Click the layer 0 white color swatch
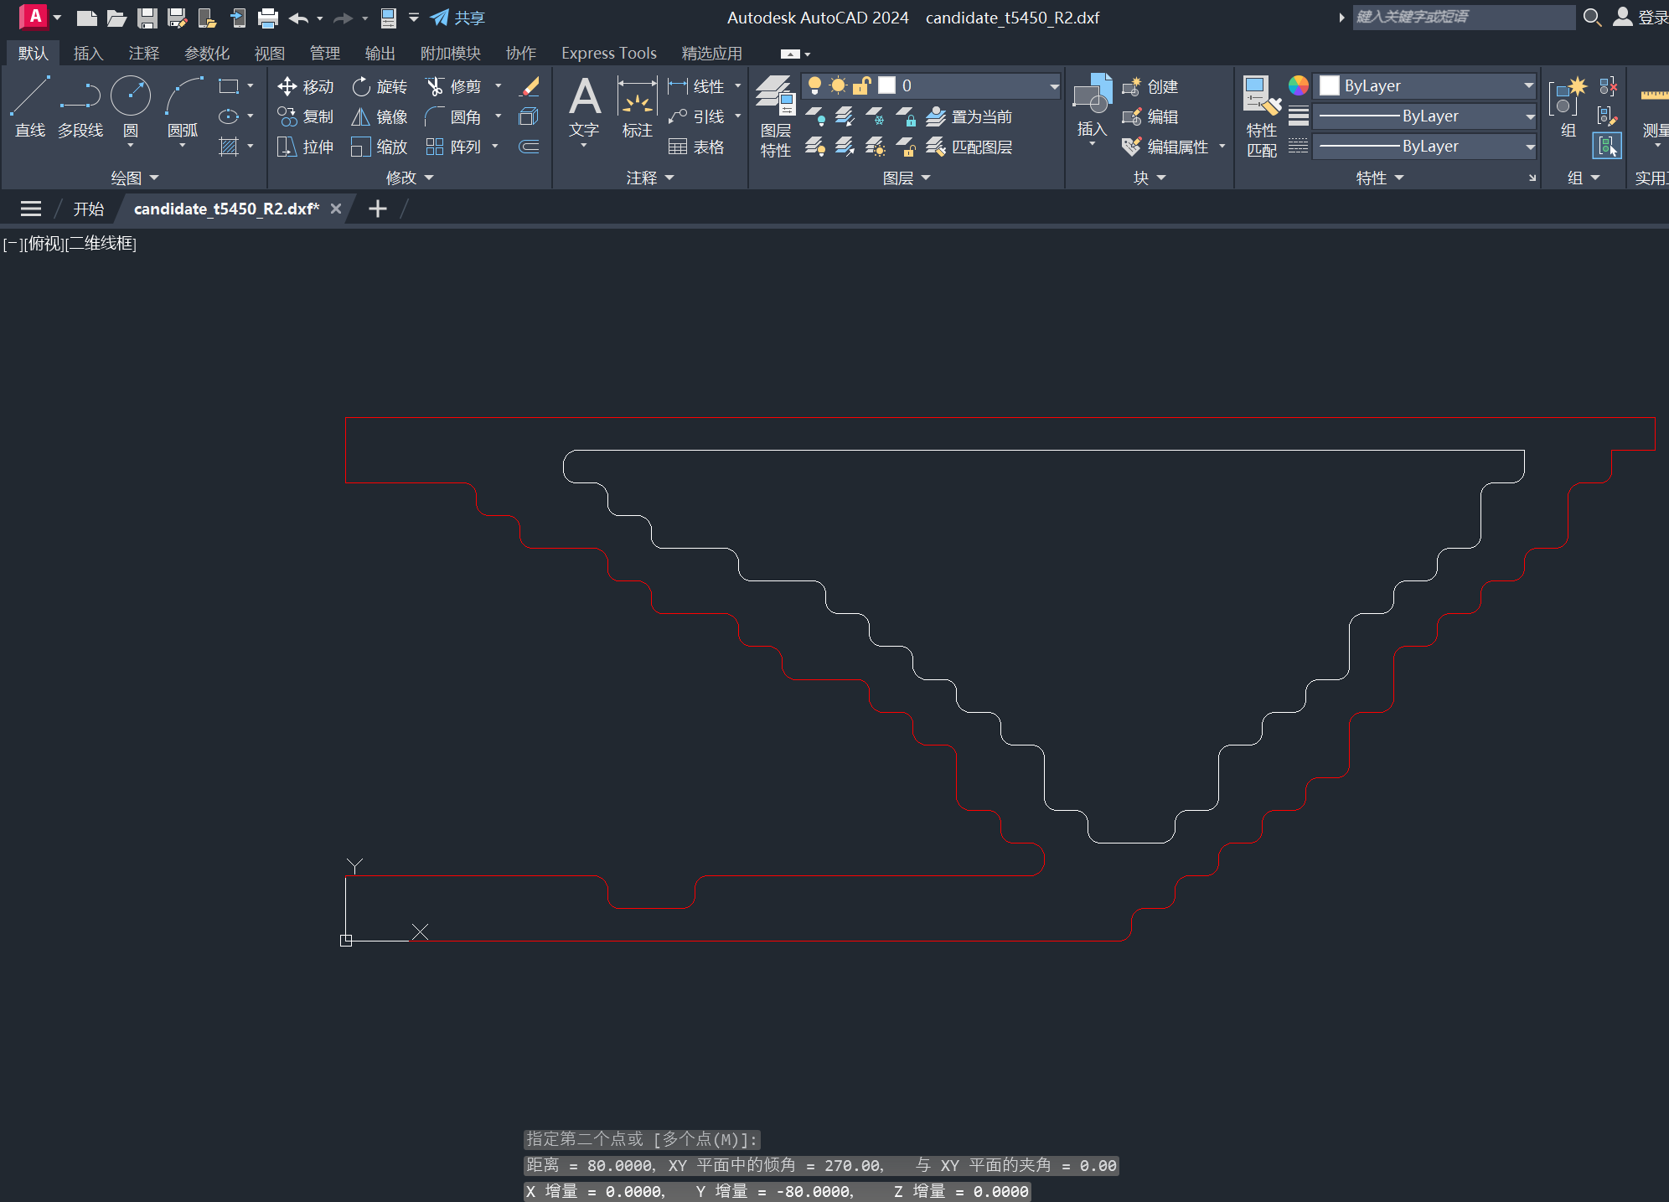The width and height of the screenshot is (1669, 1202). pyautogui.click(x=886, y=85)
